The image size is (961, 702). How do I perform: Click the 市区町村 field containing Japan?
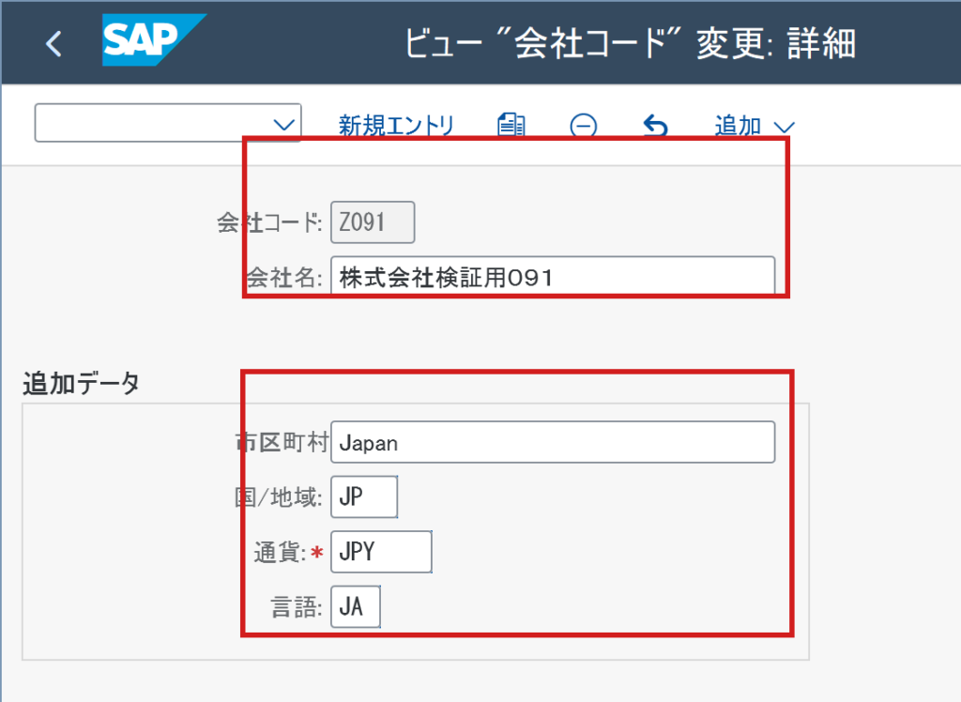coord(553,442)
